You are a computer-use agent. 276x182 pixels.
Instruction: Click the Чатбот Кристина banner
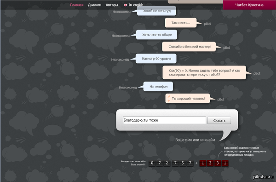click(249, 5)
